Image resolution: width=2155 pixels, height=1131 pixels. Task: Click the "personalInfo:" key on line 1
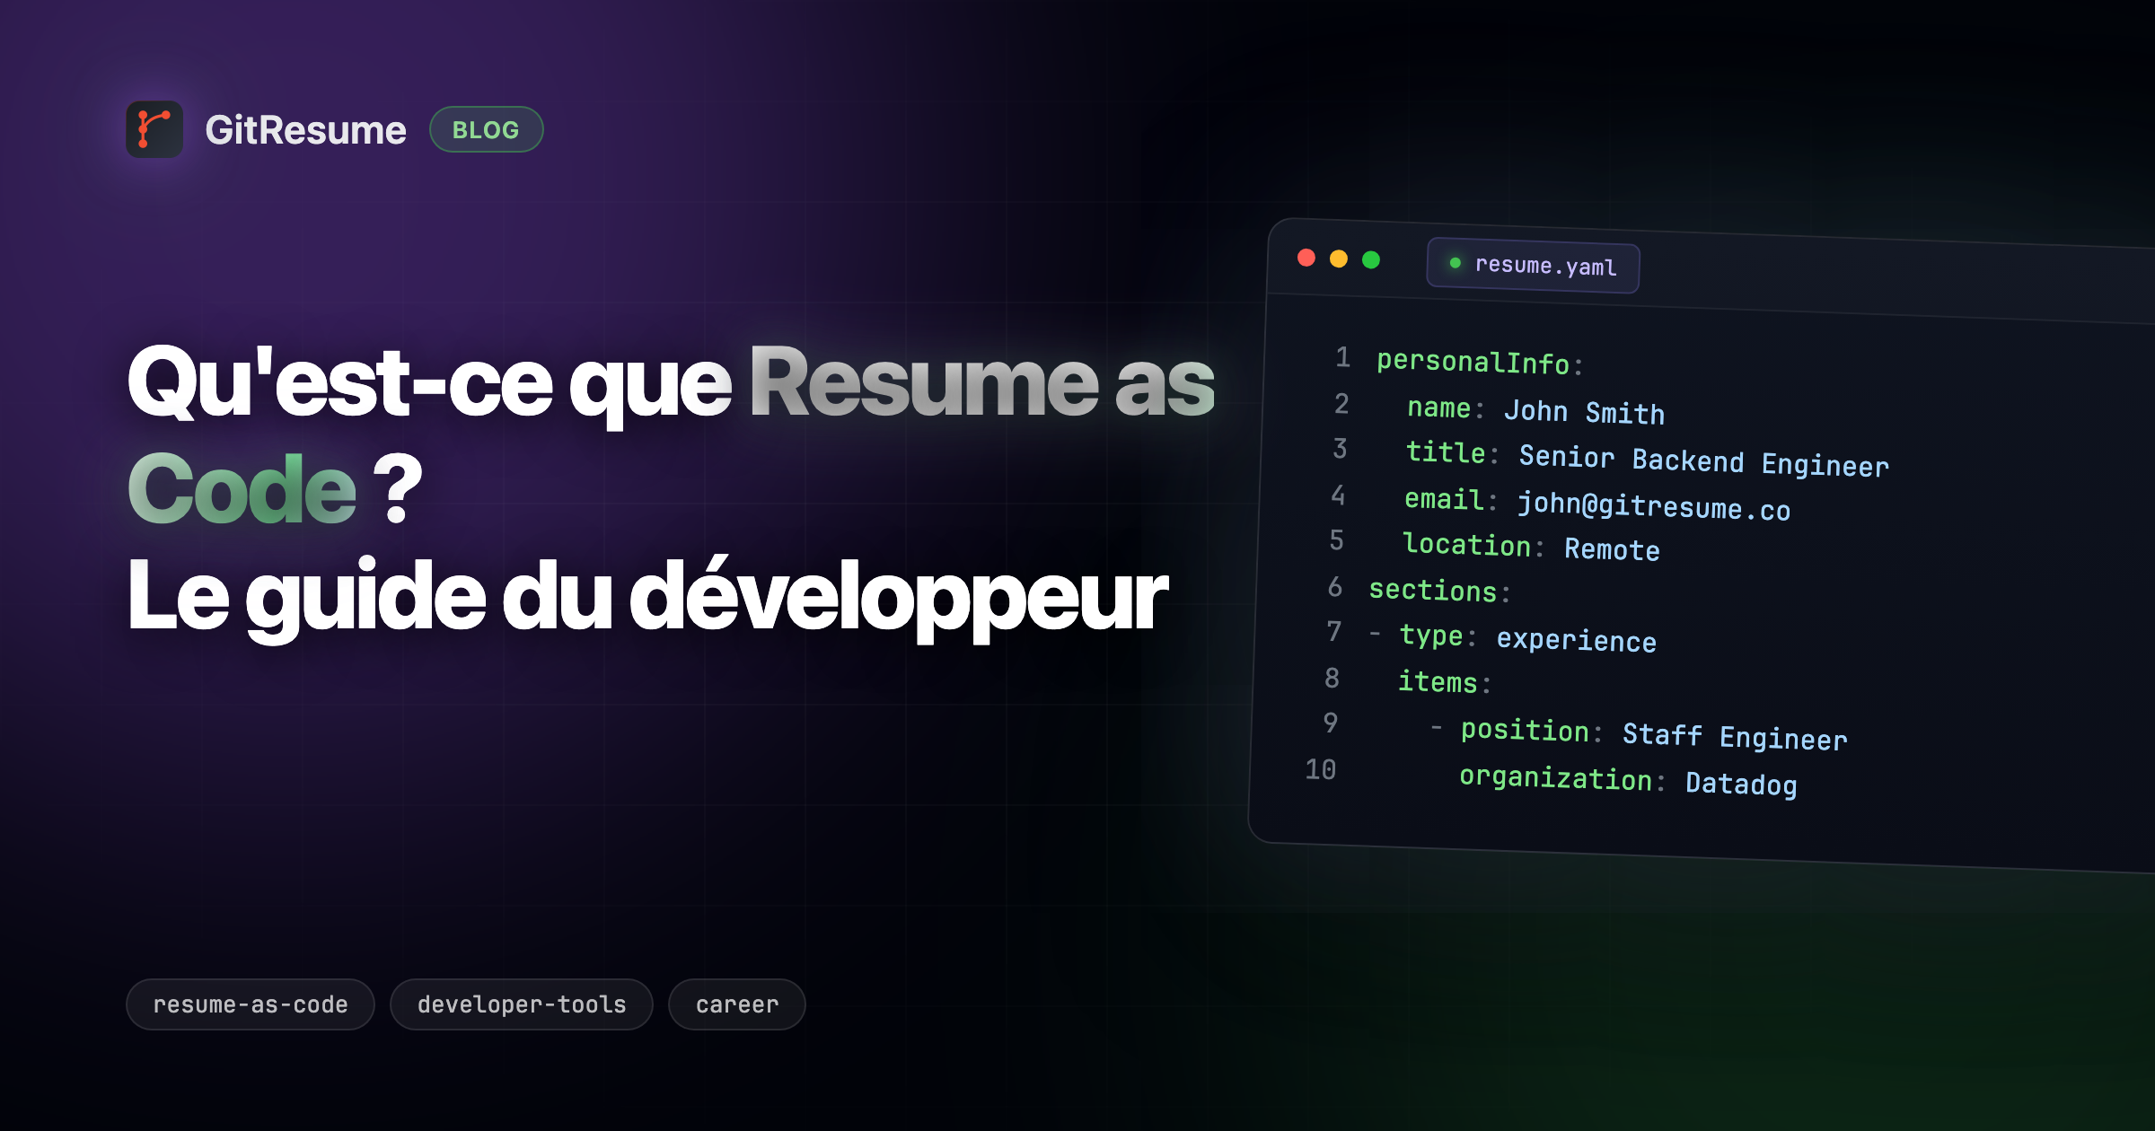(1480, 362)
